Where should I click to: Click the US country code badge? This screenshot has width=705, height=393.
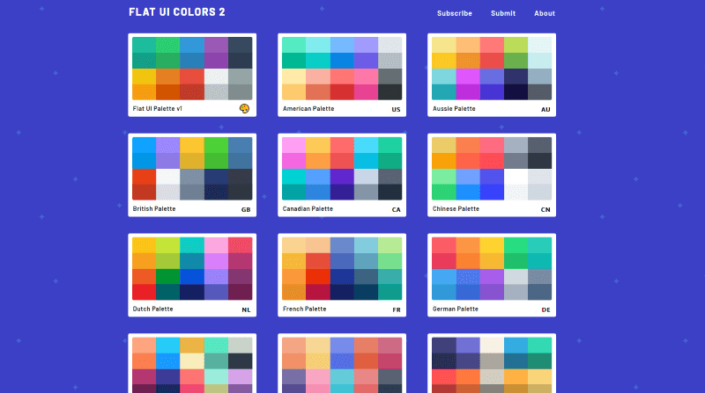coord(396,110)
